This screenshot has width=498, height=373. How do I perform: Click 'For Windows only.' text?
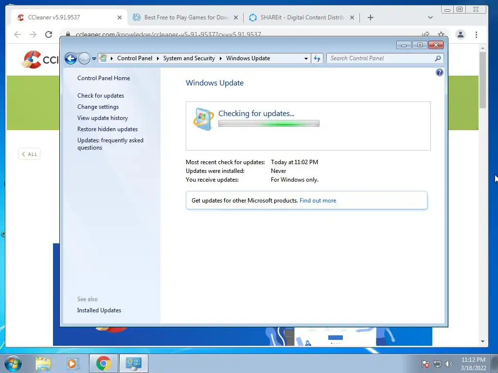[294, 180]
